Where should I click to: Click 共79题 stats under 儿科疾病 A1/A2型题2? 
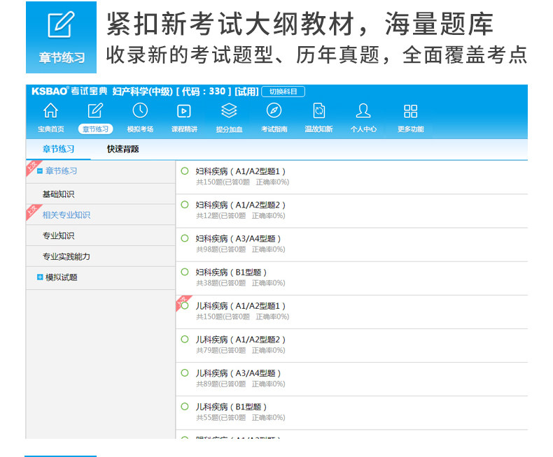point(241,350)
